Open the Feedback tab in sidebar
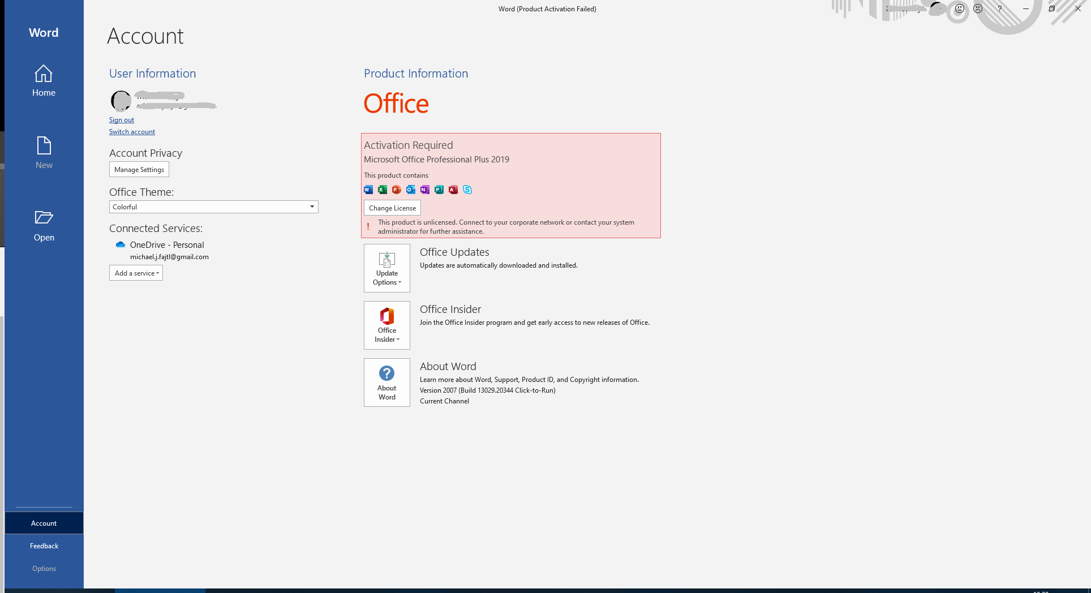The height and width of the screenshot is (593, 1091). click(44, 546)
